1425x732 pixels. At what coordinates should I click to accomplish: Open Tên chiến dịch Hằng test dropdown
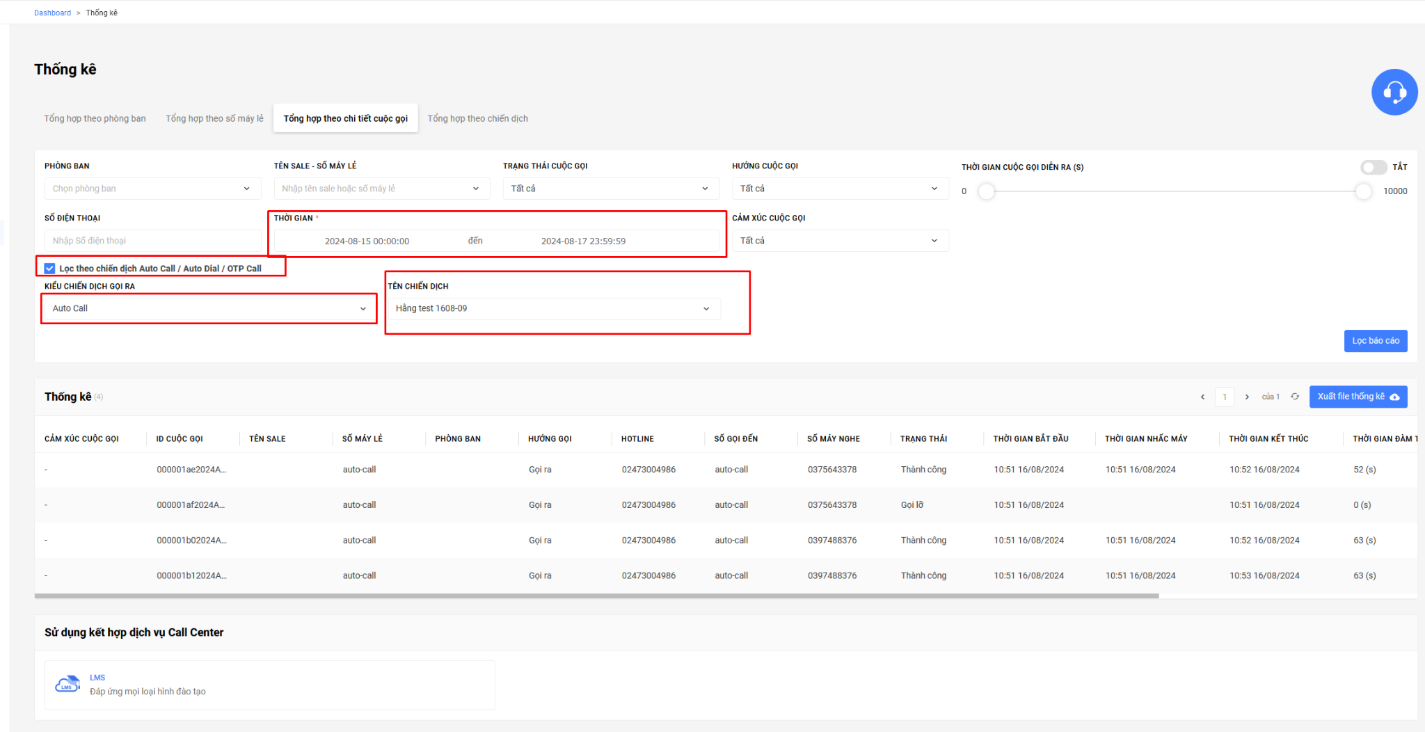pyautogui.click(x=554, y=308)
